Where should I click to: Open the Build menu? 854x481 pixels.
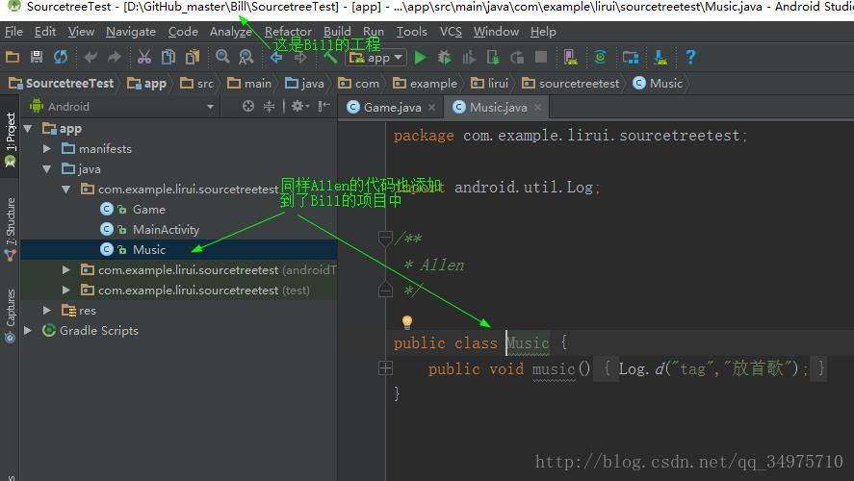[x=337, y=32]
